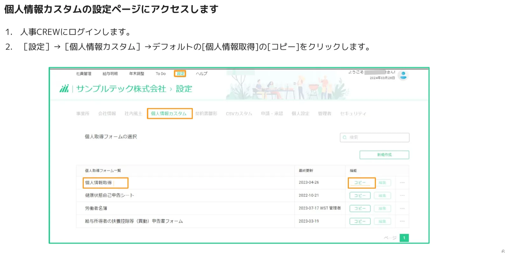Switch to the 会社情報 tab

(107, 114)
